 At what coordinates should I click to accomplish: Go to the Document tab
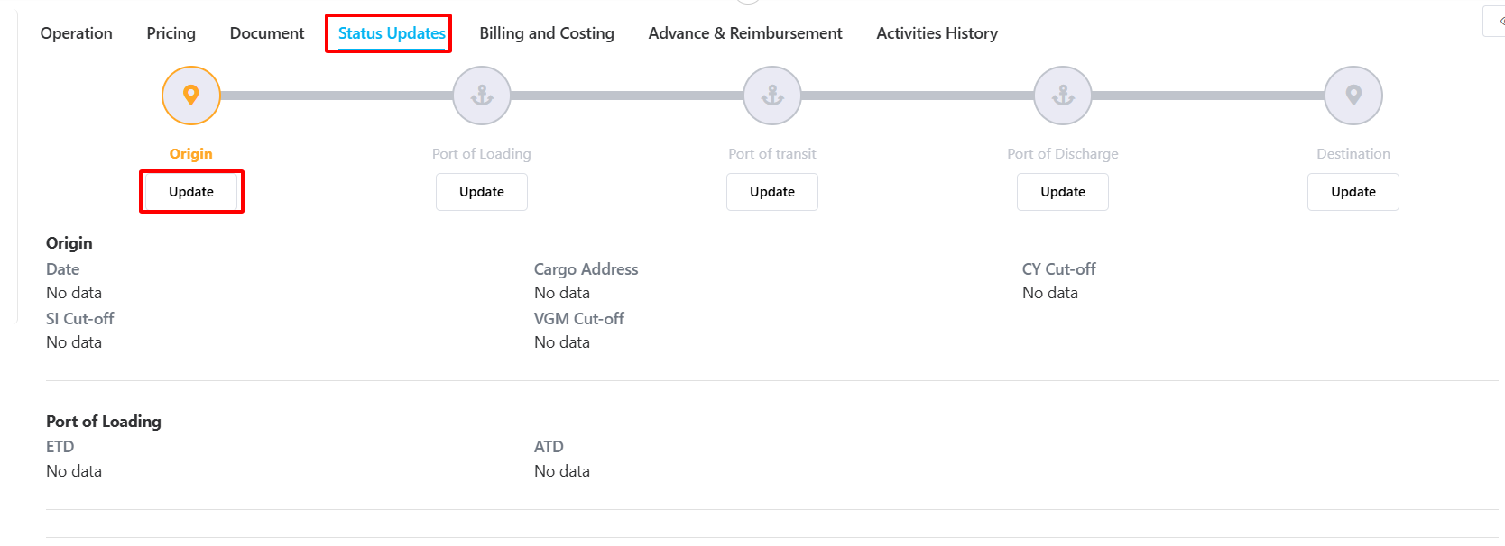coord(267,33)
